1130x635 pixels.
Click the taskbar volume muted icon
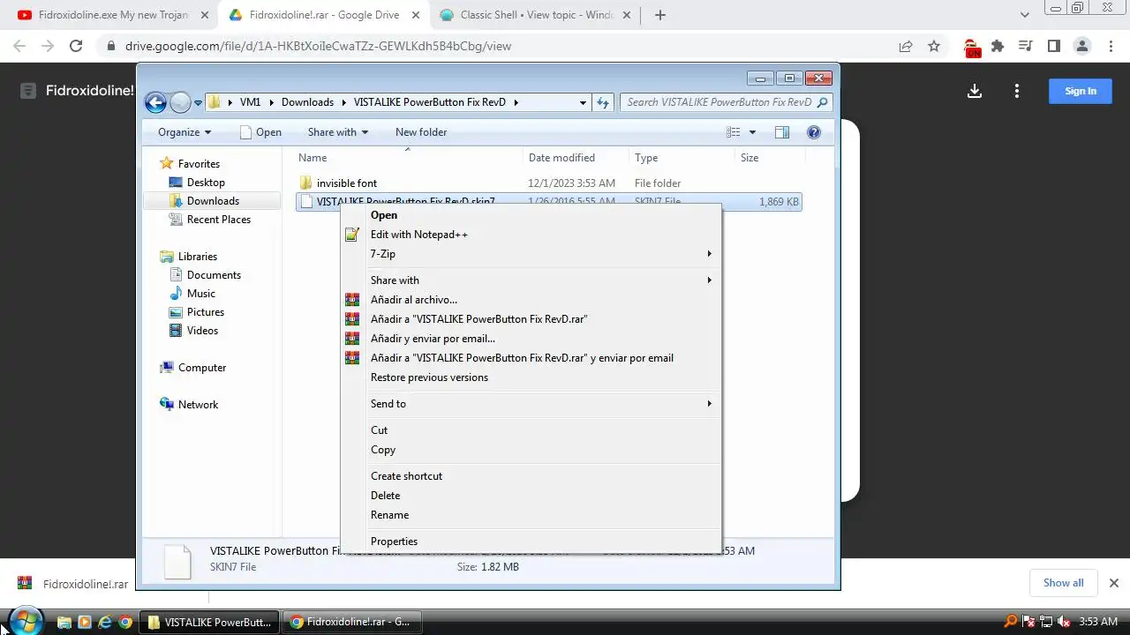1063,622
